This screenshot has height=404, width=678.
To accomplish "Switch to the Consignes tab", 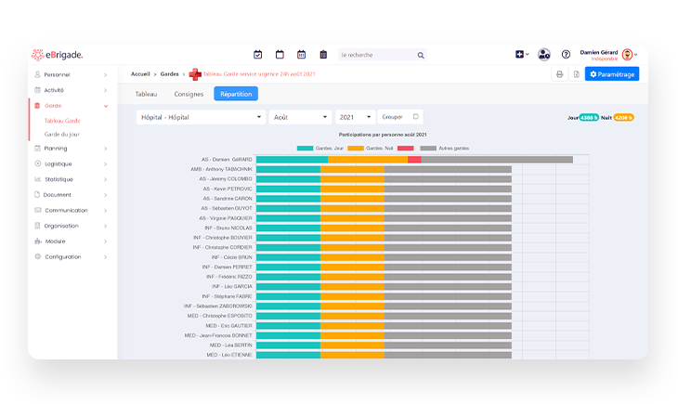I will point(189,94).
